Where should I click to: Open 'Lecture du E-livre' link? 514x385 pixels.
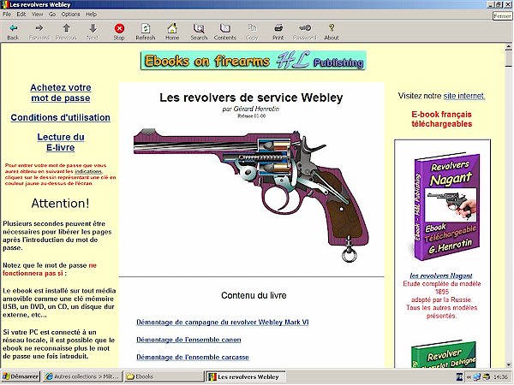(61, 142)
